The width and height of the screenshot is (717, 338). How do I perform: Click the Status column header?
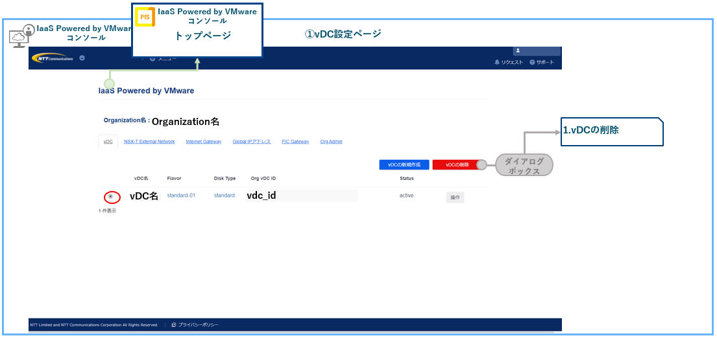click(x=406, y=178)
